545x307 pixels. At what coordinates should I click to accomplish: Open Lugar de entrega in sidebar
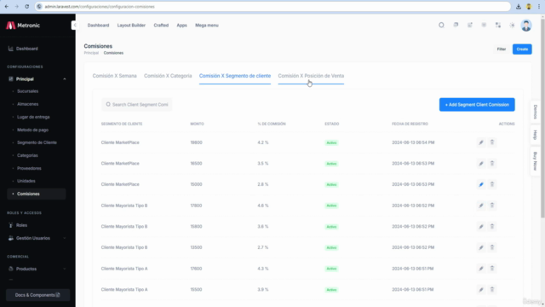pyautogui.click(x=33, y=117)
